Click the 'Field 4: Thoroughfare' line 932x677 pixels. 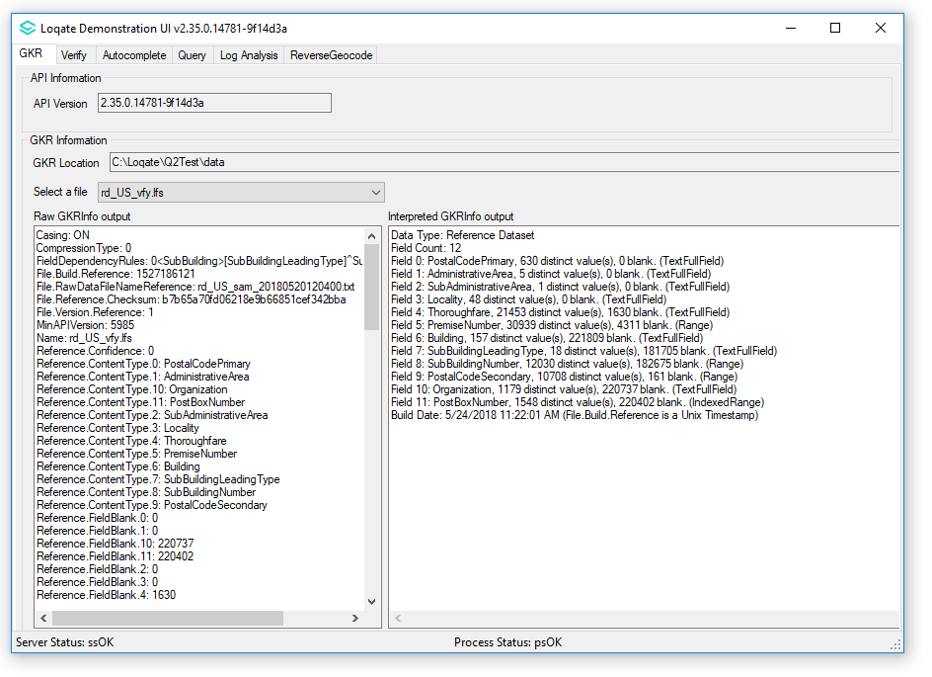pos(560,312)
